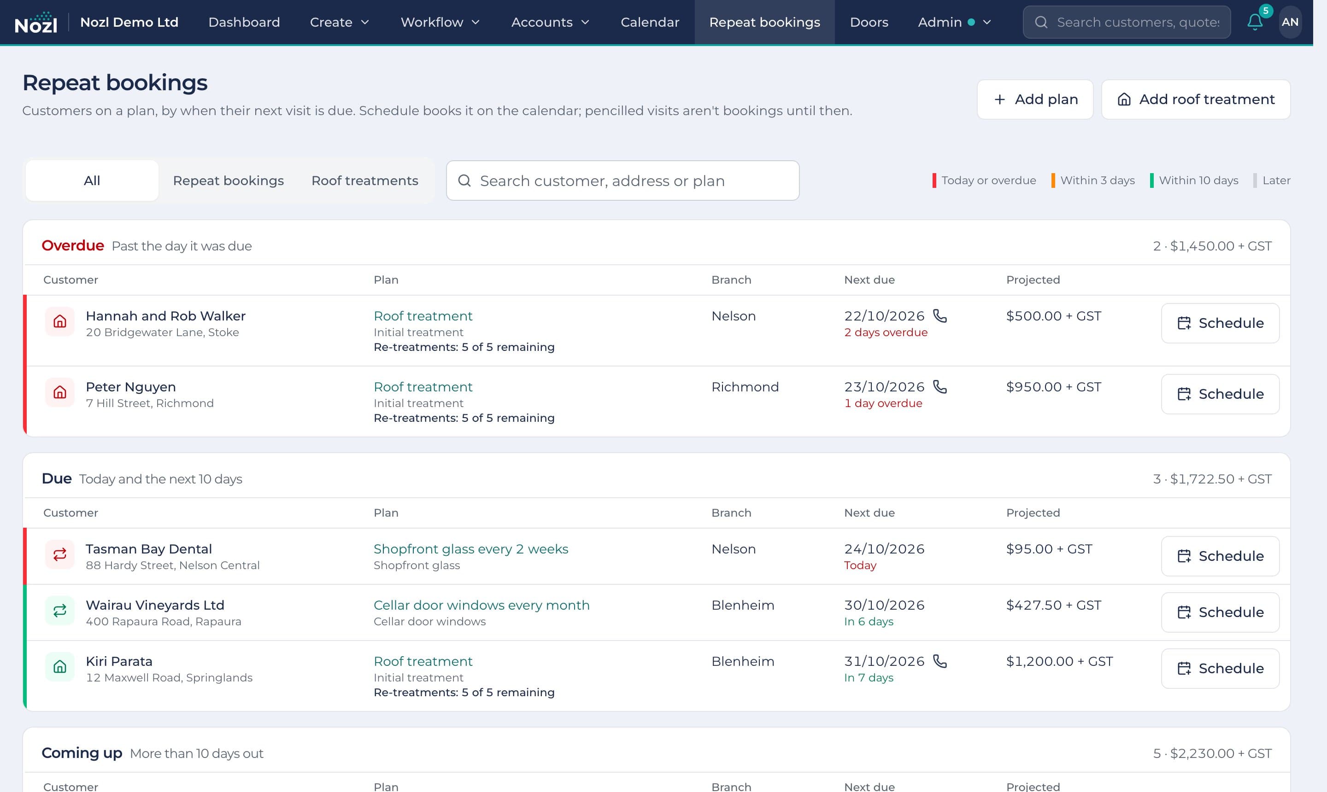Click Wairau Vineyards repeat icon
1327x792 pixels.
click(60, 611)
